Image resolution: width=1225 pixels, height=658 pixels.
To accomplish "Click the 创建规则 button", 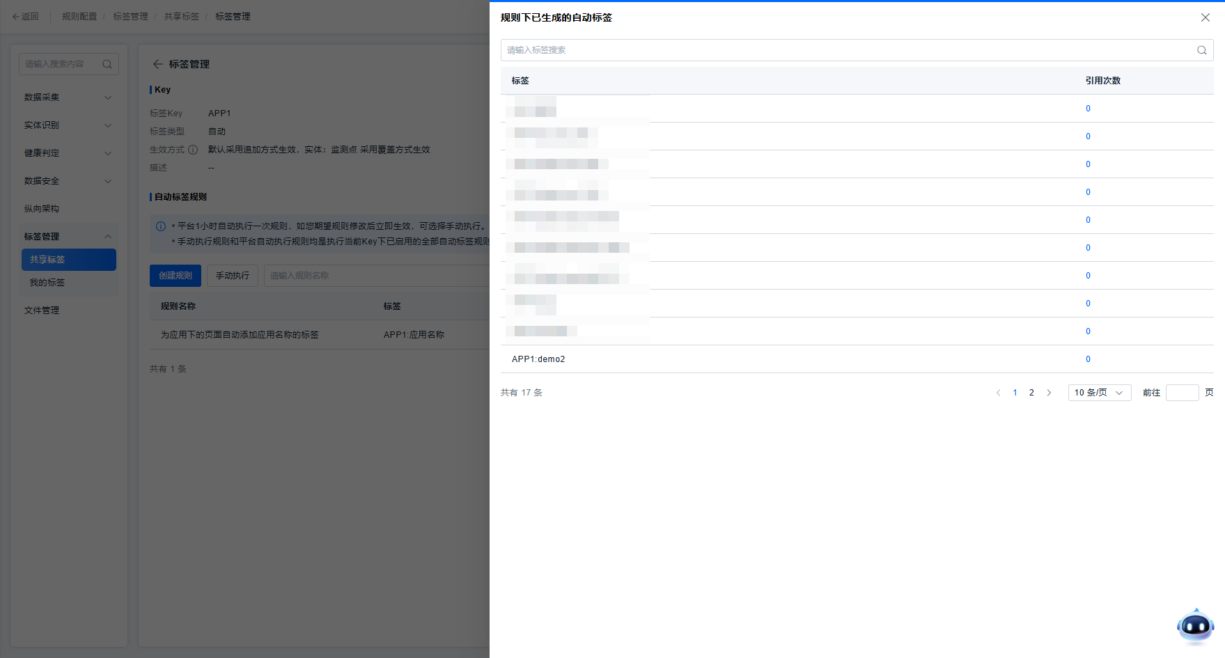I will (x=175, y=276).
